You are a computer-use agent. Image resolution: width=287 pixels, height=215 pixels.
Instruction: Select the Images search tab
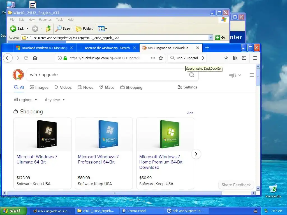click(x=39, y=87)
